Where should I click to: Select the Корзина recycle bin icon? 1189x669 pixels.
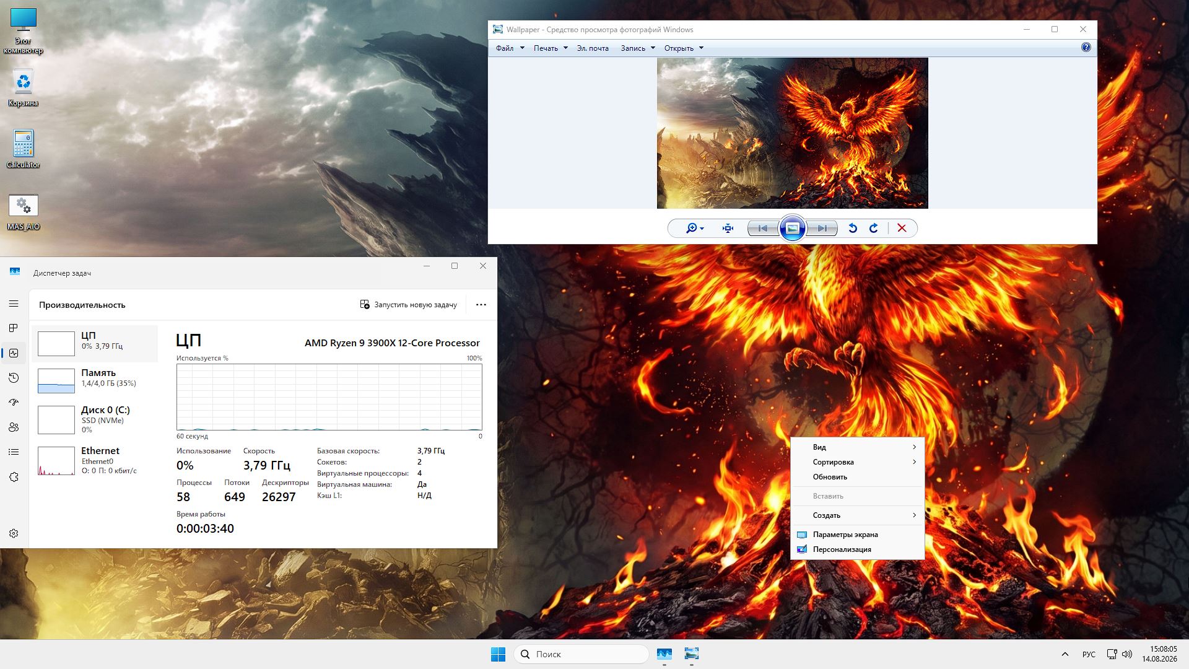pos(24,88)
